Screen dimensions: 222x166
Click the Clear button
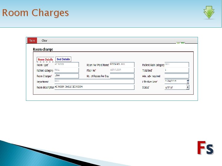coord(45,41)
